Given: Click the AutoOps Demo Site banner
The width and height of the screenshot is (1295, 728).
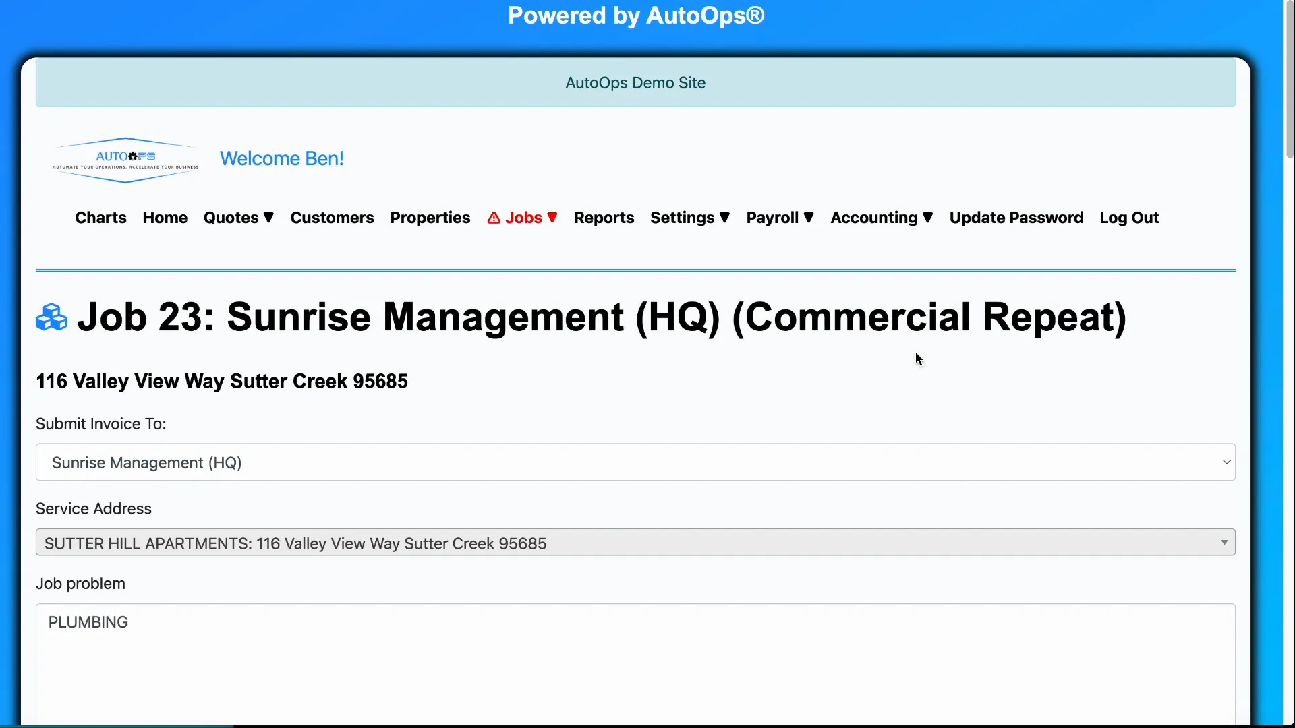Looking at the screenshot, I should (x=635, y=82).
